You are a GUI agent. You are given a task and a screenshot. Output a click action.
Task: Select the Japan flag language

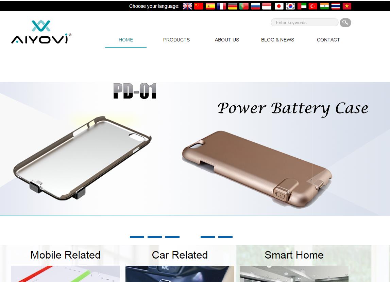coord(279,6)
